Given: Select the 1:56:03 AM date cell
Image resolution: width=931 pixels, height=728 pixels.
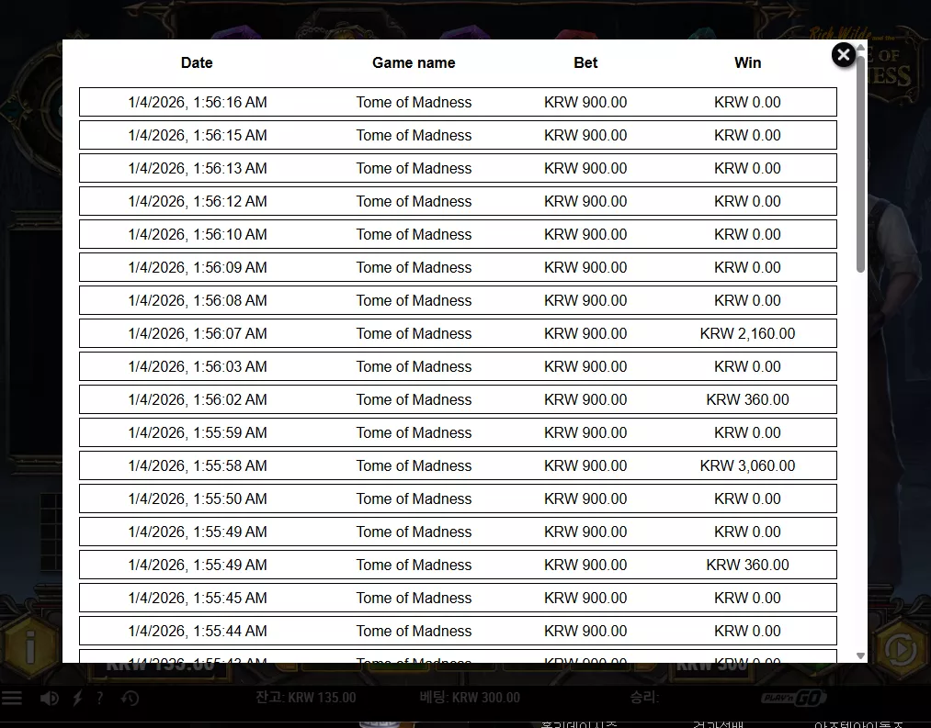Looking at the screenshot, I should tap(197, 366).
